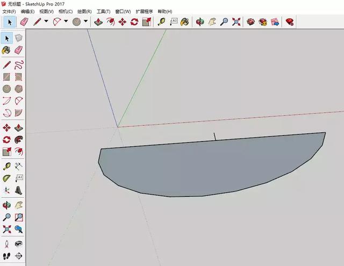Select the Protractor tool
Viewport: 344px width, 266px height.
[x=6, y=178]
